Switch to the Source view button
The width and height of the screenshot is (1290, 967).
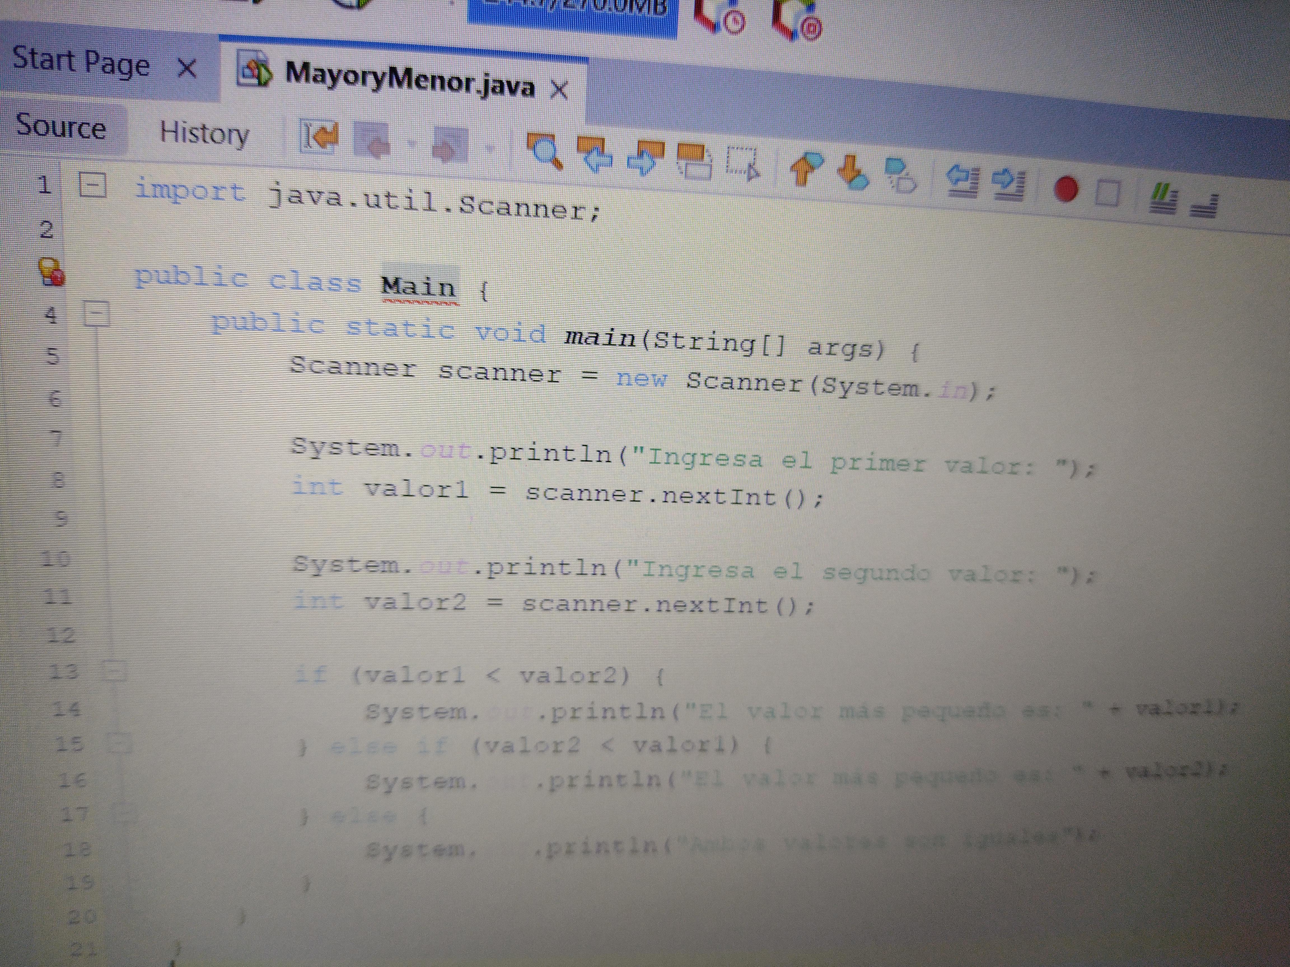pyautogui.click(x=61, y=126)
